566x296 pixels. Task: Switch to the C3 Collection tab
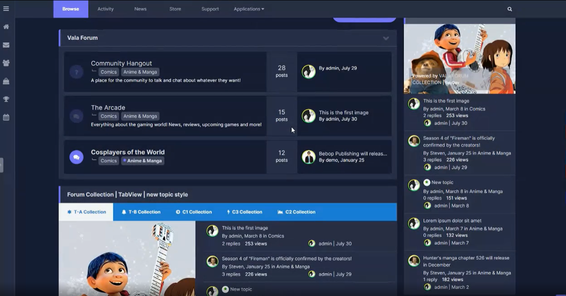click(x=244, y=212)
